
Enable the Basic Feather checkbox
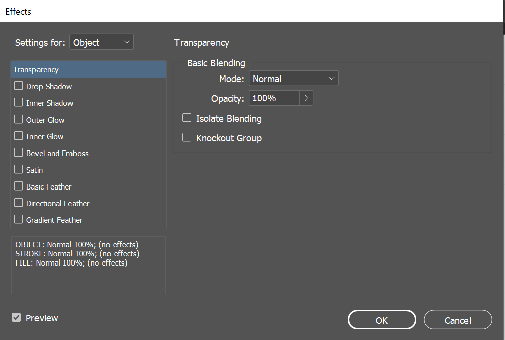[x=19, y=186]
